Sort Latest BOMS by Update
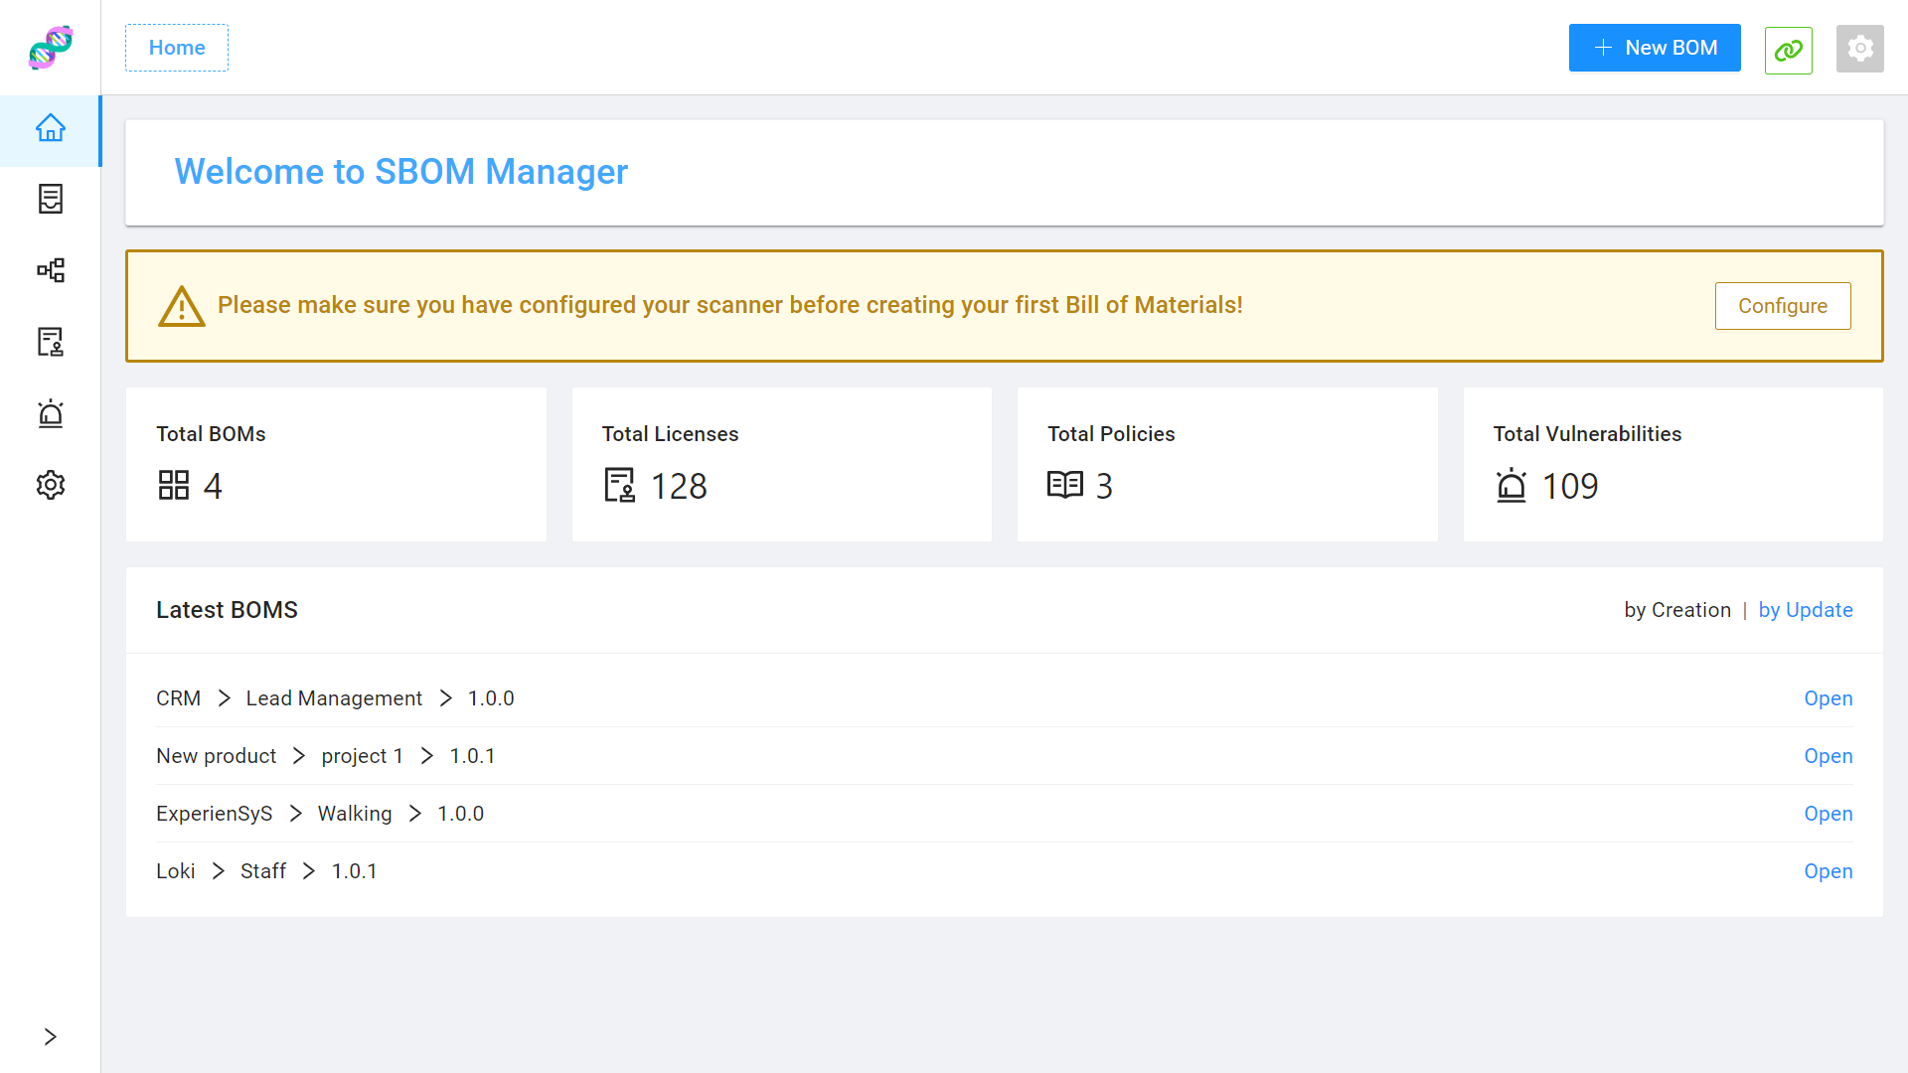This screenshot has height=1073, width=1908. coord(1806,609)
